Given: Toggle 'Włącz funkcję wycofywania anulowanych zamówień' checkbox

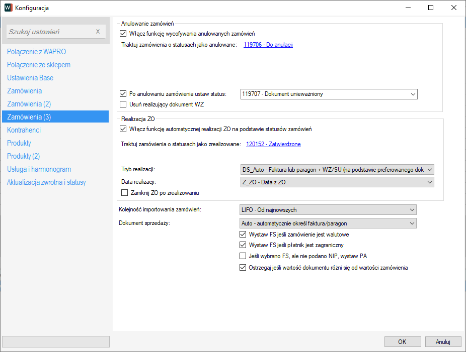Looking at the screenshot, I should click(123, 34).
